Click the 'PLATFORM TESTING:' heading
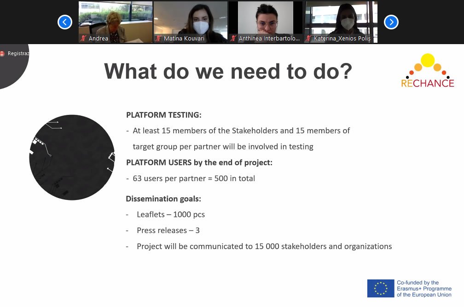This screenshot has height=307, width=464. click(x=164, y=115)
